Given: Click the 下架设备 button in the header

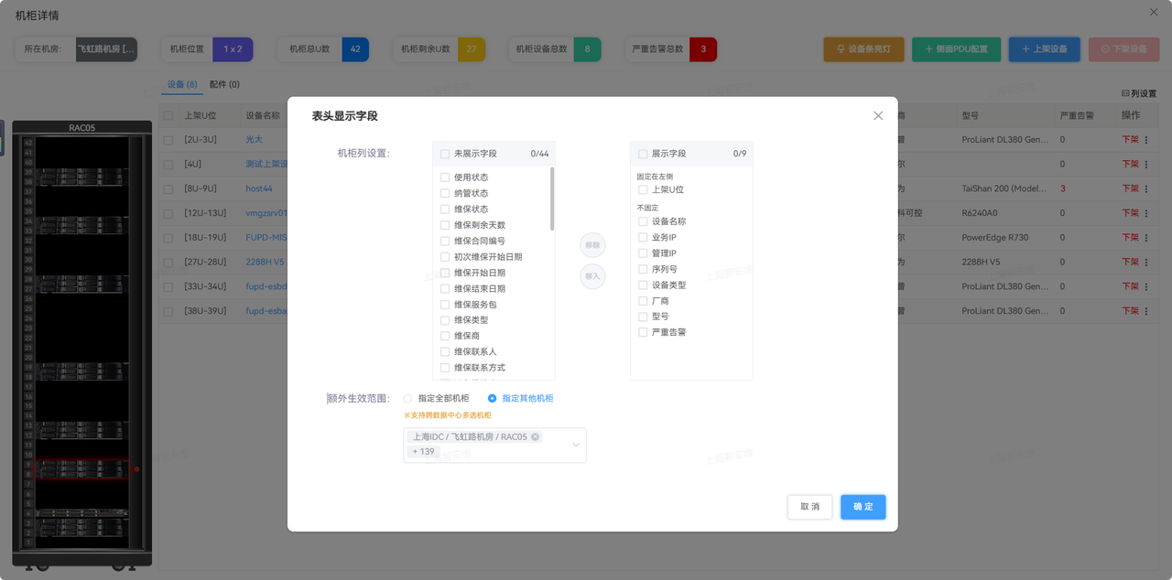Looking at the screenshot, I should click(x=1123, y=48).
